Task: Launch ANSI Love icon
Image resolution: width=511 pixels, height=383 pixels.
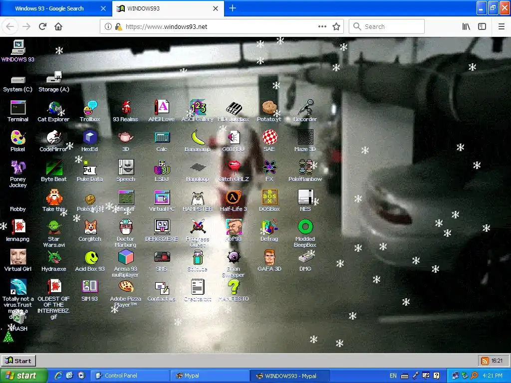Action: coord(162,111)
